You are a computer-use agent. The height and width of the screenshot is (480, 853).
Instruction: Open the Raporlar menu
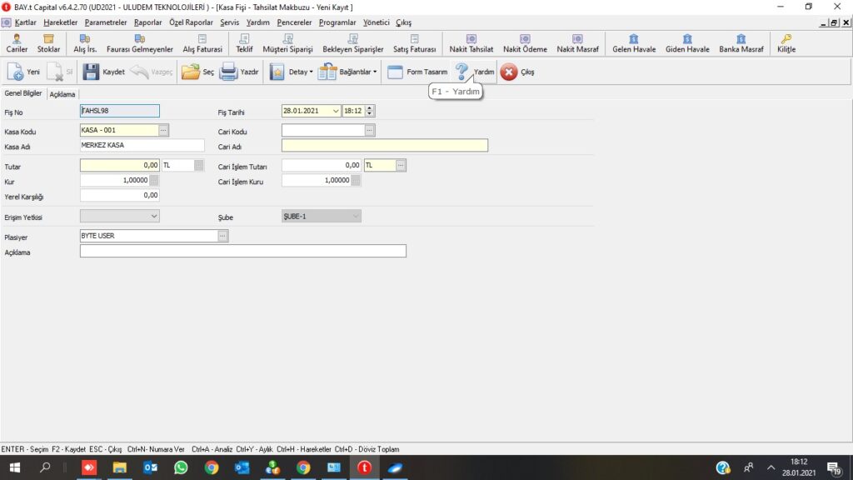pos(148,22)
